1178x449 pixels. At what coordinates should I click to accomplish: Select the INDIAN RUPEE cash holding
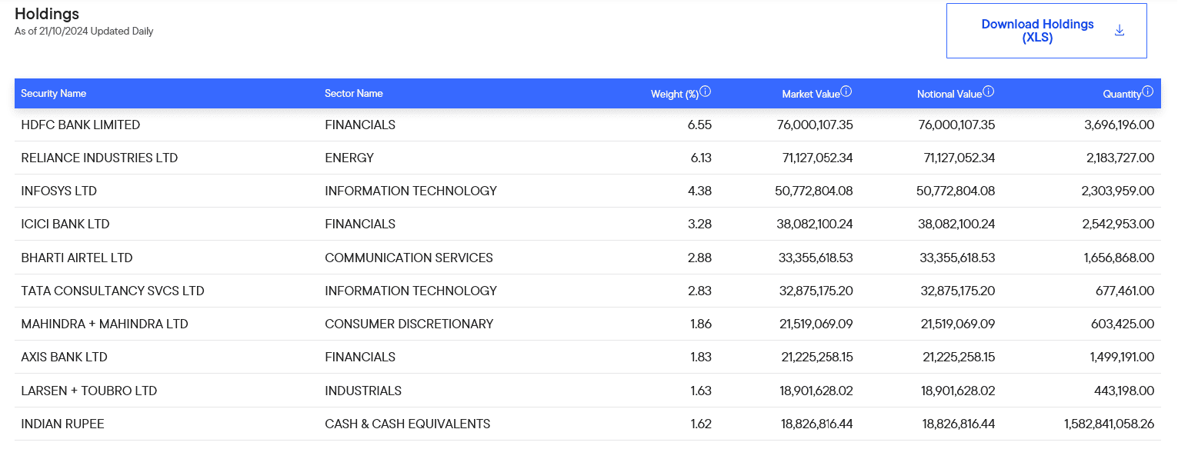click(62, 424)
